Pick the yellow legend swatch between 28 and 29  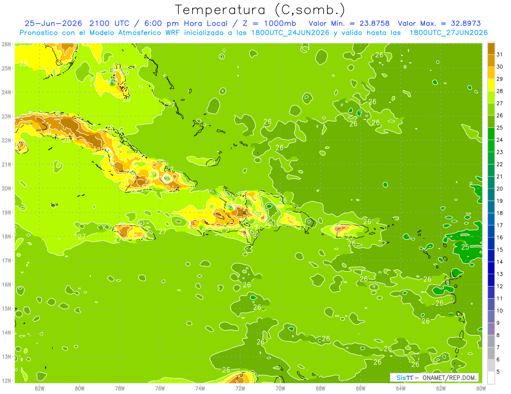pos(491,85)
